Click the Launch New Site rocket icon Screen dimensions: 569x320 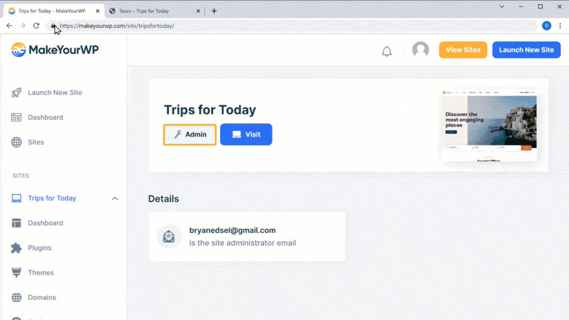(x=17, y=93)
